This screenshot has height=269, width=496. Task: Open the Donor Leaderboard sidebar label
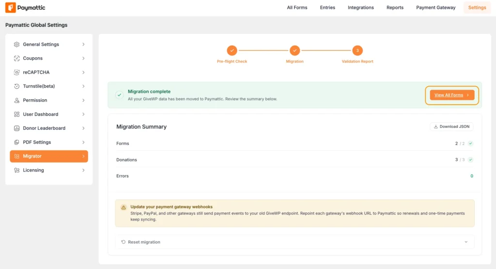click(x=44, y=128)
